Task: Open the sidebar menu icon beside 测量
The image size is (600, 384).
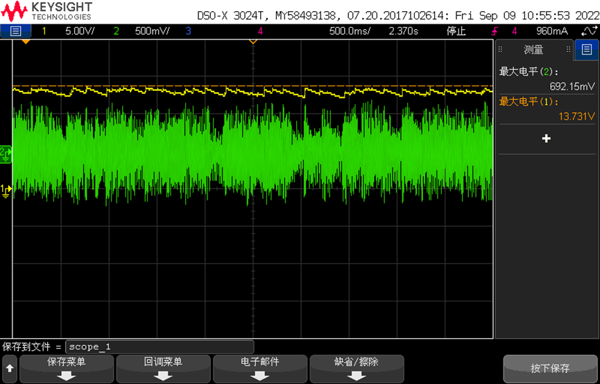Action: pyautogui.click(x=586, y=49)
